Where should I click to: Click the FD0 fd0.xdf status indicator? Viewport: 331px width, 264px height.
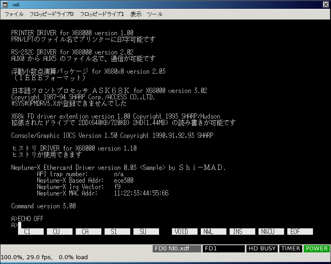click(x=177, y=249)
